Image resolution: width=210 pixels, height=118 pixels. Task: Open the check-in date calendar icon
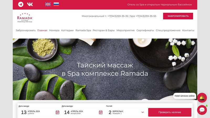(57, 112)
